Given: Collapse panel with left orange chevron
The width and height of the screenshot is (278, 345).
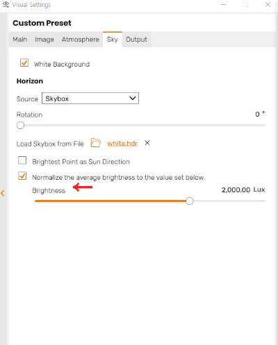Looking at the screenshot, I should click(x=3, y=193).
